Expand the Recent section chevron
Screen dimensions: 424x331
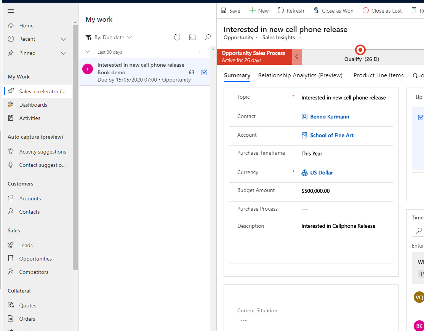point(64,39)
